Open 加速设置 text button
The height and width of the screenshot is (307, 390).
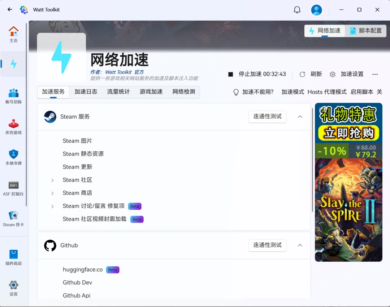pos(352,74)
